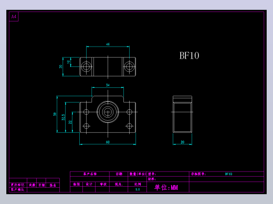Click the 46 dimension on the top view
273x204 pixels.
coord(108,44)
